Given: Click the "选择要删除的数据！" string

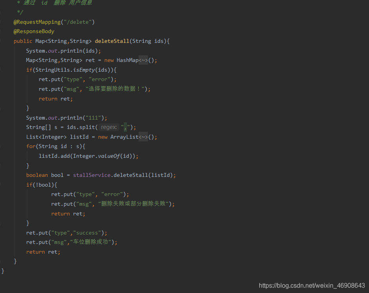Looking at the screenshot, I should [x=115, y=89].
